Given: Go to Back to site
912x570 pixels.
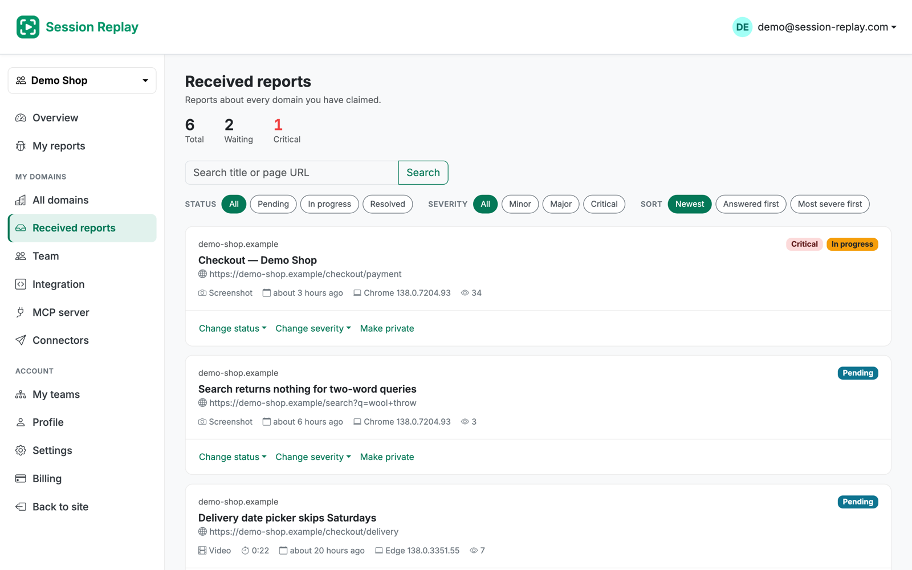Looking at the screenshot, I should (82, 507).
